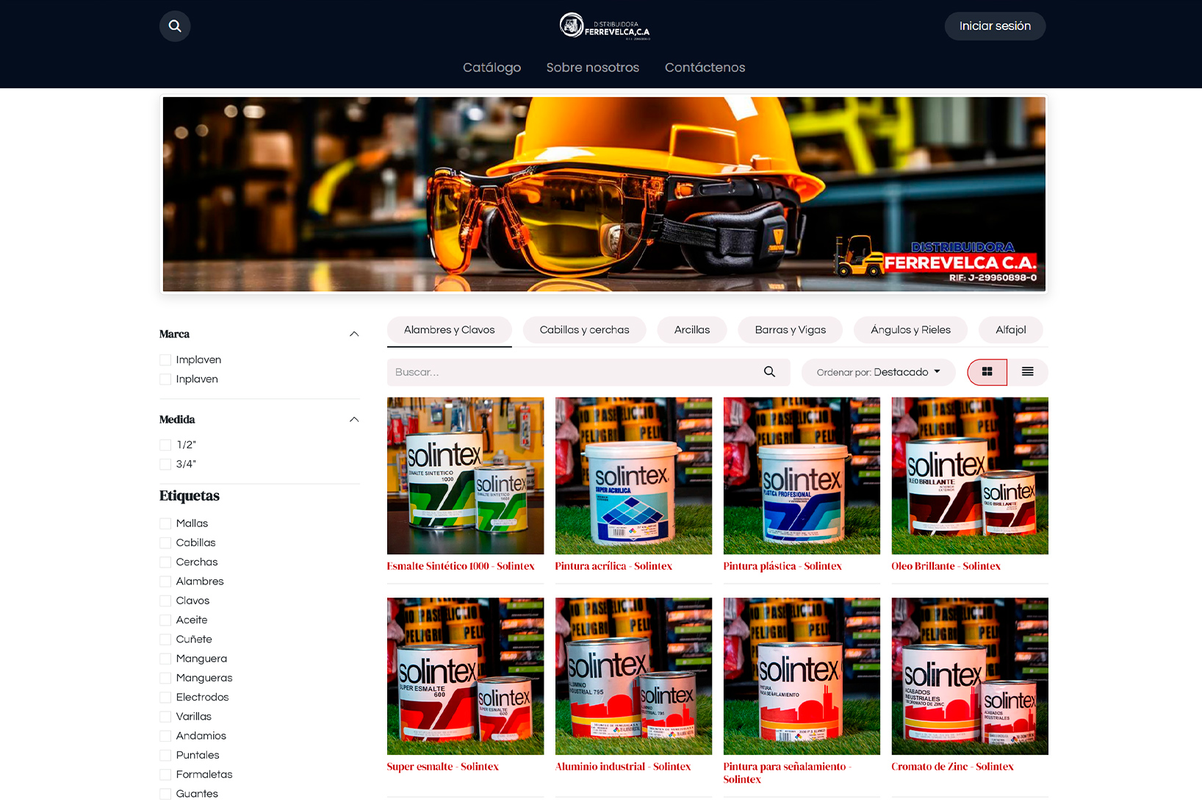Tick the Cabillas tag checkbox

[165, 543]
